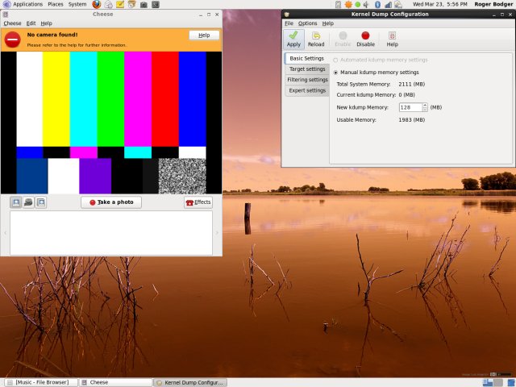Switch Cheese to photo mode
The width and height of the screenshot is (516, 387).
[x=16, y=202]
